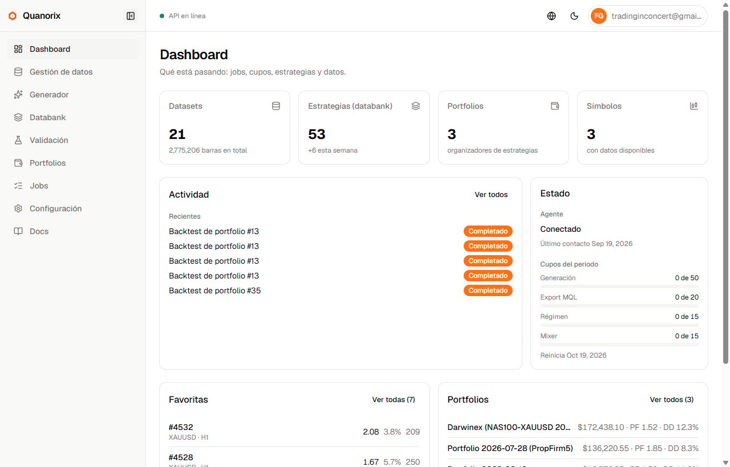Screen dimensions: 730x467
Task: Navigate to the Jobs page
Action: pos(73,186)
